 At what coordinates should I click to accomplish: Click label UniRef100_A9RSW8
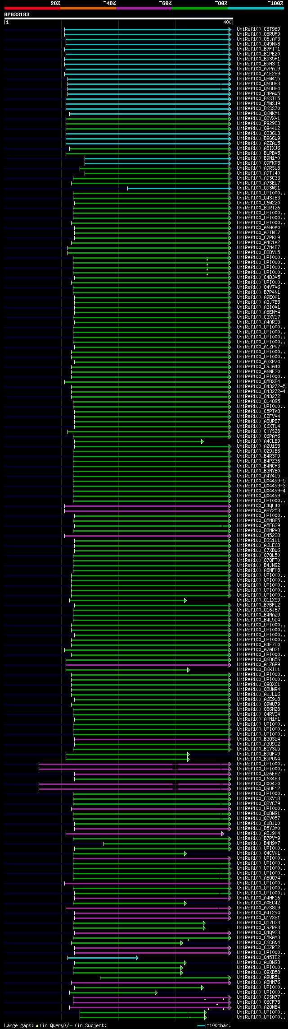tap(258, 168)
